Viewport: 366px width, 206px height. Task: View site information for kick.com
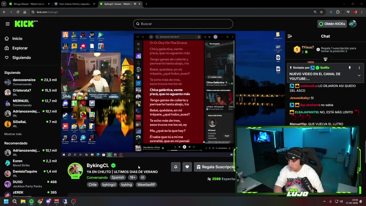[x=33, y=12]
